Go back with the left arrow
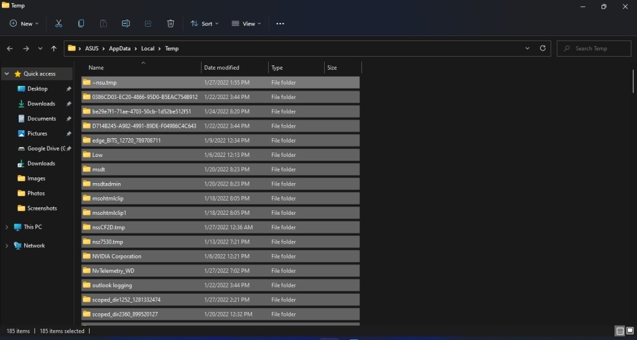Viewport: 637px width, 340px height. pyautogui.click(x=10, y=49)
